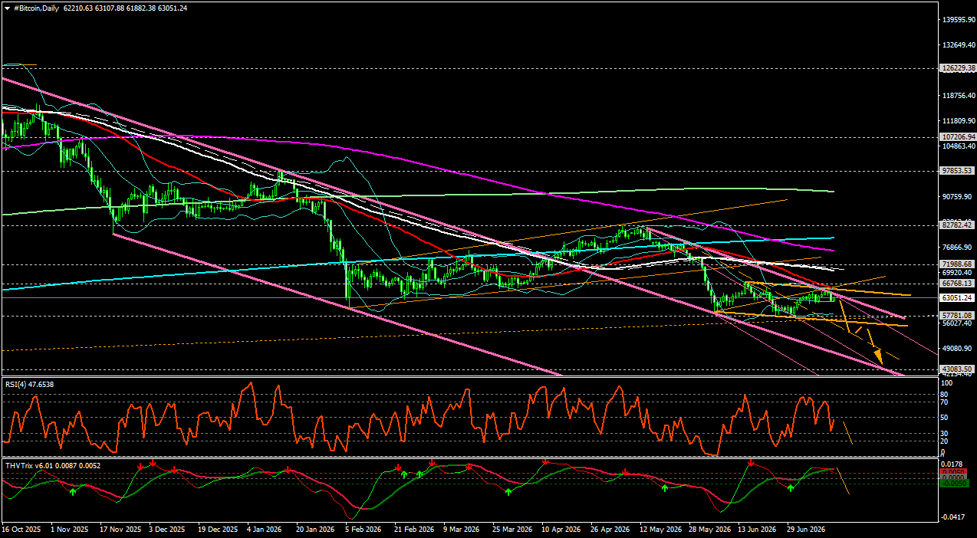
Task: Click the THVTrix scale value -0.0417
Action: [x=952, y=517]
